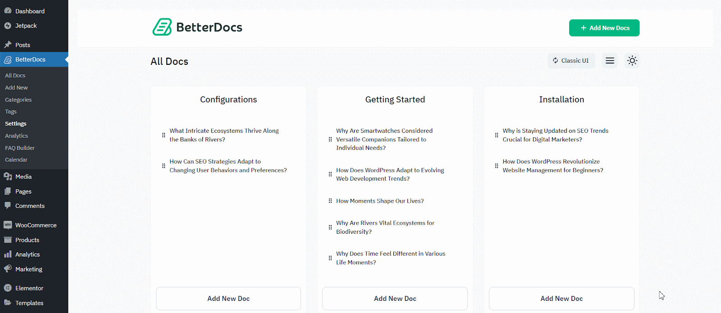Open the WooCommerce menu label
The width and height of the screenshot is (721, 313).
(x=36, y=225)
